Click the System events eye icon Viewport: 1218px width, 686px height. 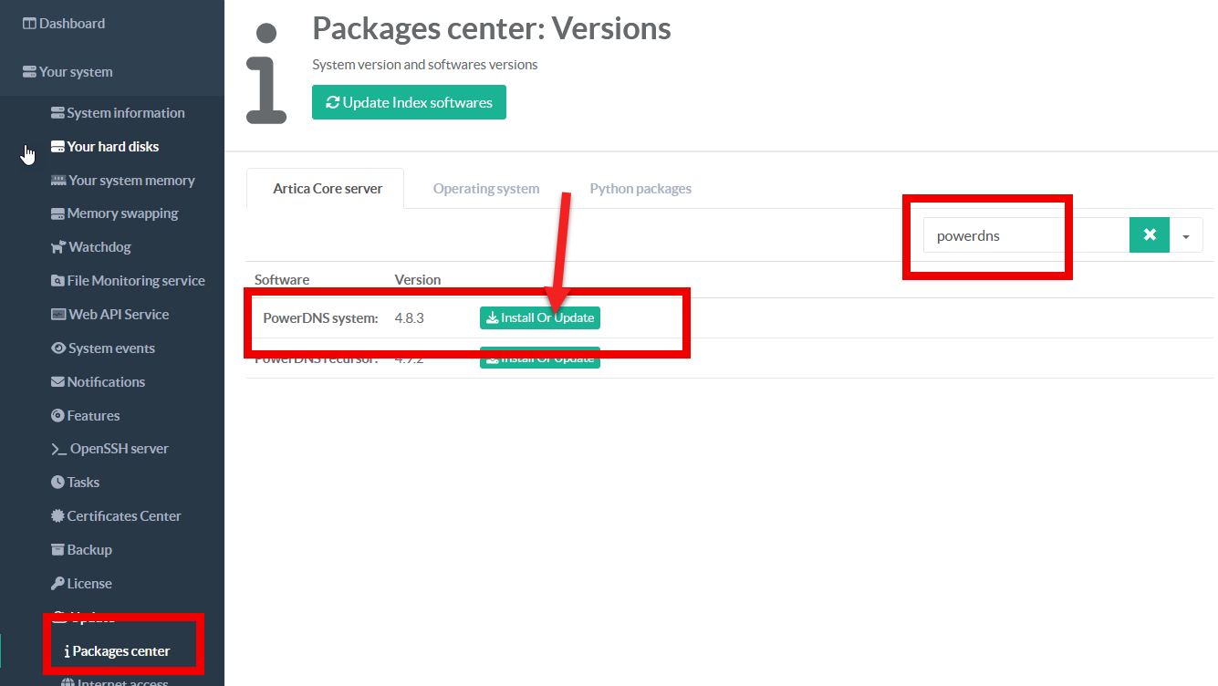[58, 348]
